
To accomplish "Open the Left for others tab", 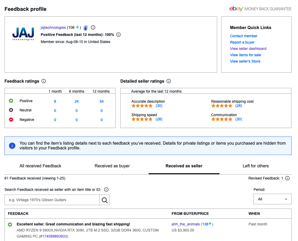I will point(255,166).
